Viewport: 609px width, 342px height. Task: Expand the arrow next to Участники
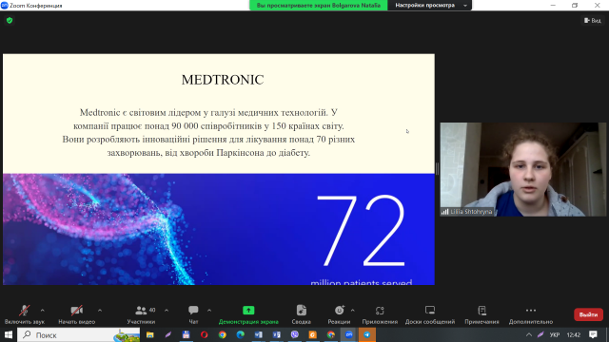(x=167, y=311)
